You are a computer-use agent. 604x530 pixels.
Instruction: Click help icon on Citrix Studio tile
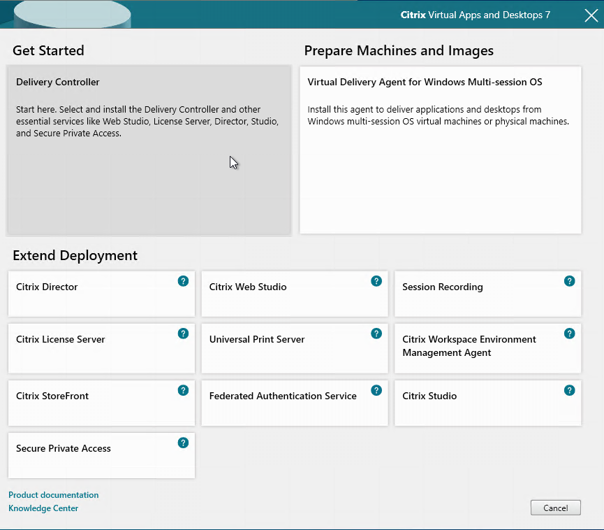click(569, 390)
